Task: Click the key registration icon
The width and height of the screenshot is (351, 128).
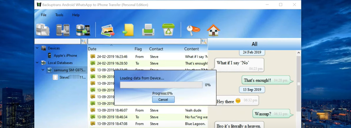Action: coord(193,30)
